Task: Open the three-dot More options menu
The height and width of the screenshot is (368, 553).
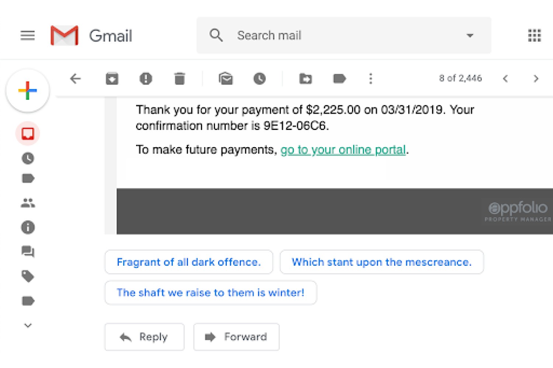Action: [371, 79]
